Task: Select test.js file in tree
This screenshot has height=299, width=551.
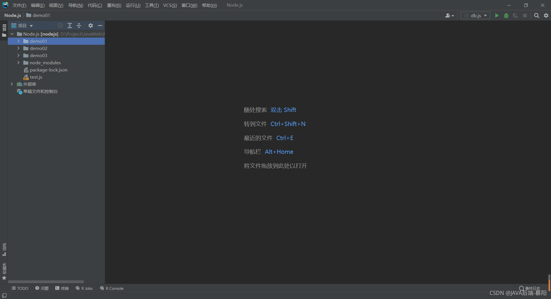Action: coord(56,77)
